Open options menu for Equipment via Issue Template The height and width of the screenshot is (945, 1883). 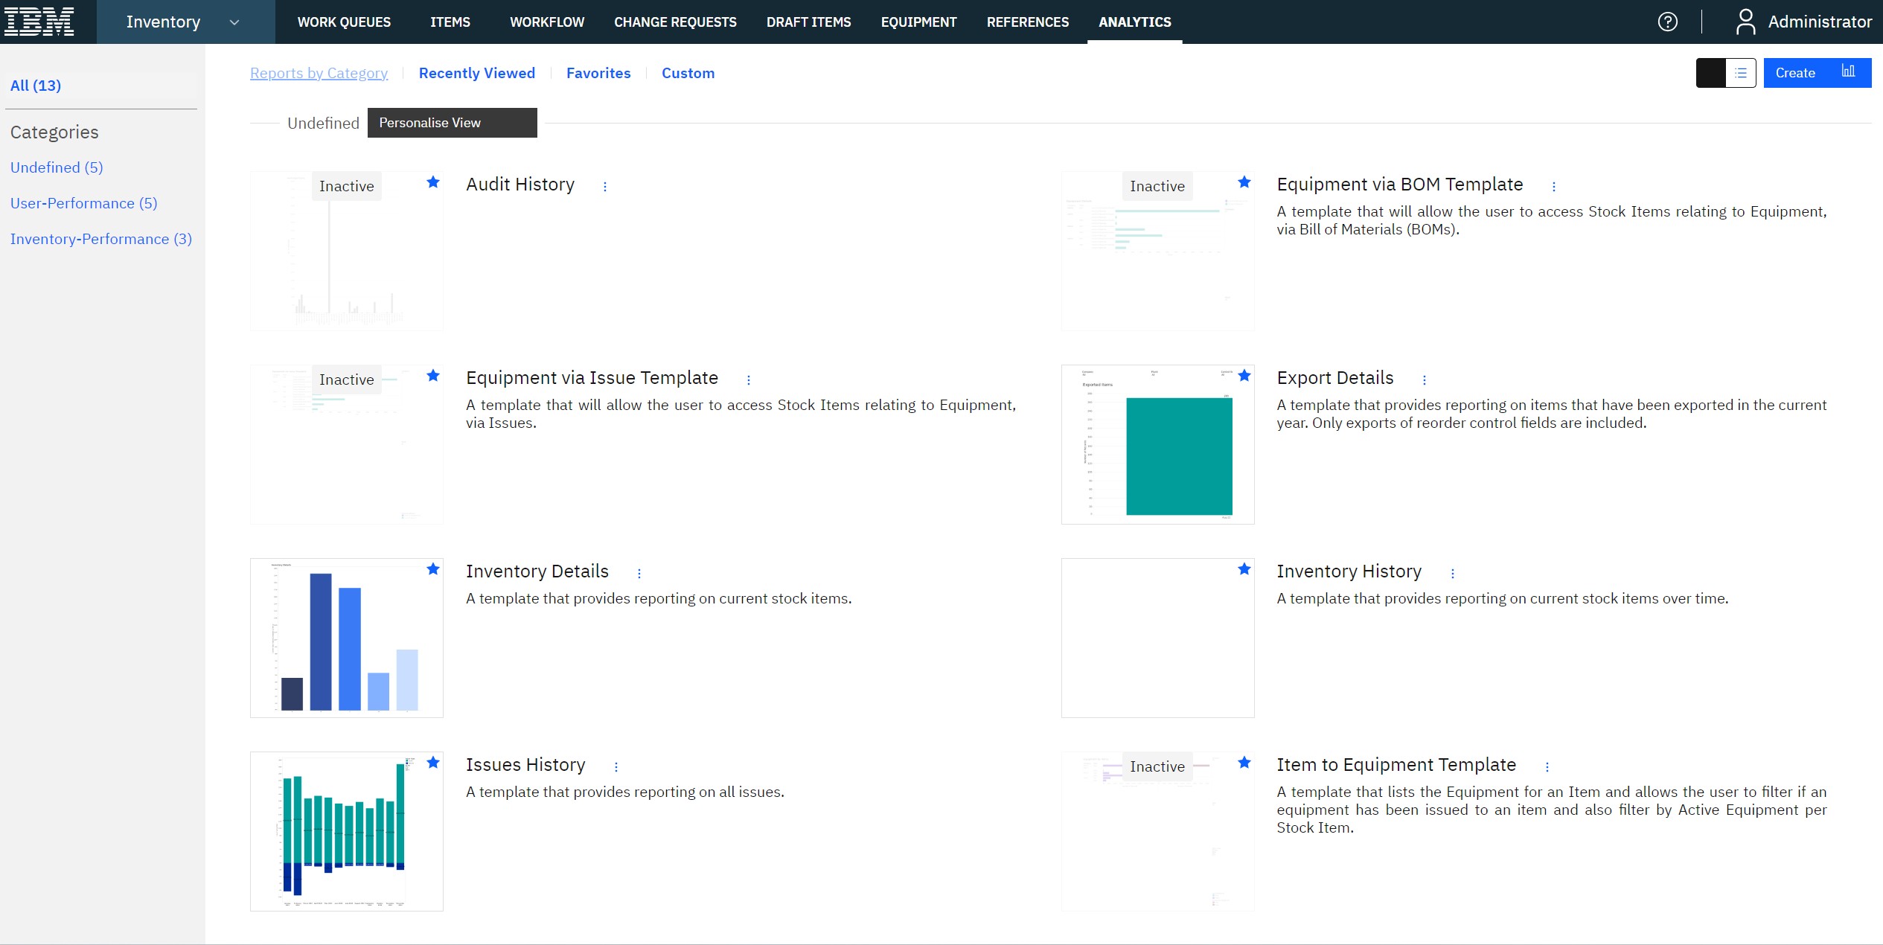click(749, 380)
